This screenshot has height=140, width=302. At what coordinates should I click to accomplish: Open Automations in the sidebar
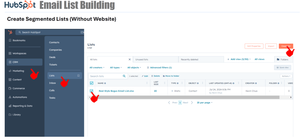tap(20, 97)
